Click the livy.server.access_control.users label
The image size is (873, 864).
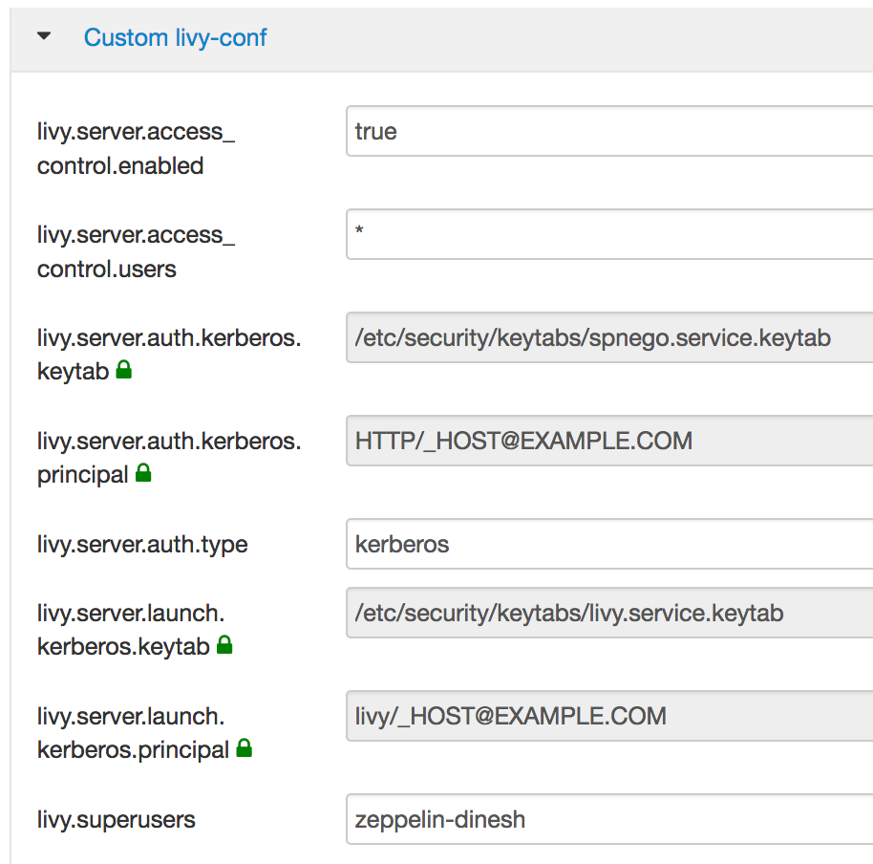[x=135, y=251]
